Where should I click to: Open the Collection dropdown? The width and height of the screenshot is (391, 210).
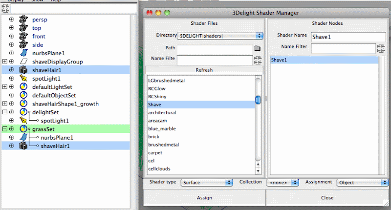coord(282,182)
